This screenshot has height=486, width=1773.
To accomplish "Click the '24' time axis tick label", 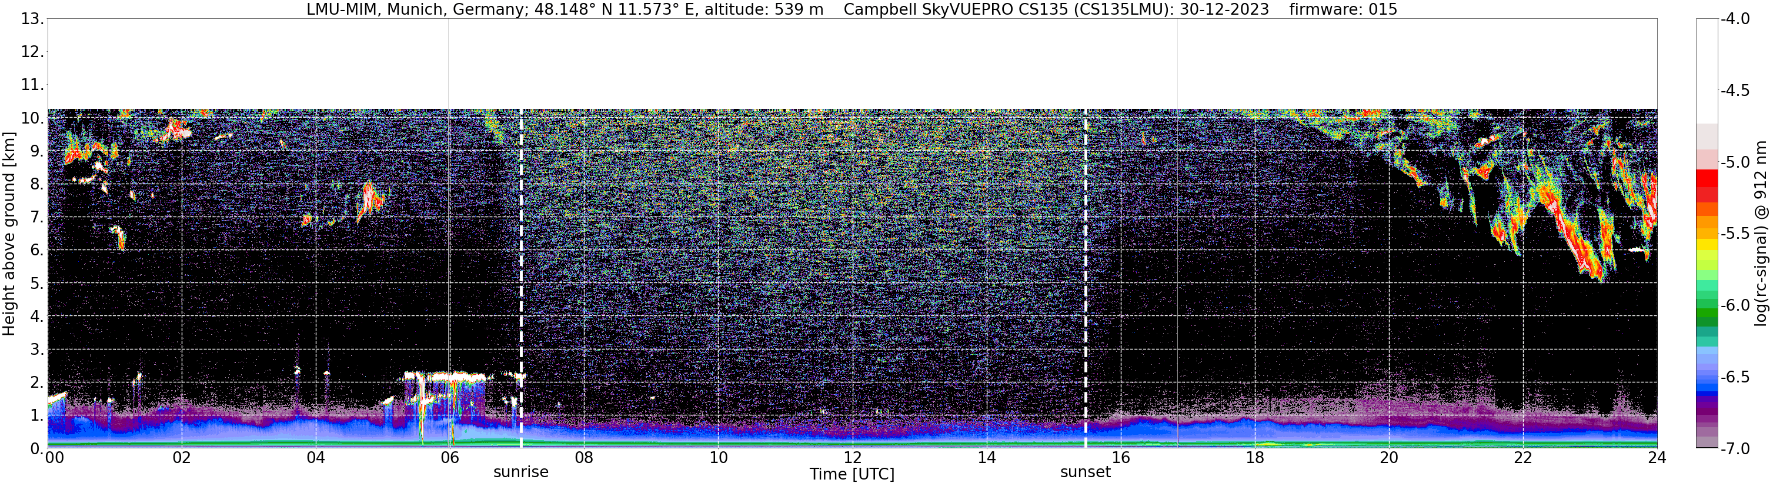I will pyautogui.click(x=1657, y=458).
